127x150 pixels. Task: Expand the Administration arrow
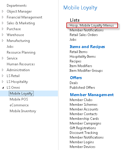(x=3, y=70)
